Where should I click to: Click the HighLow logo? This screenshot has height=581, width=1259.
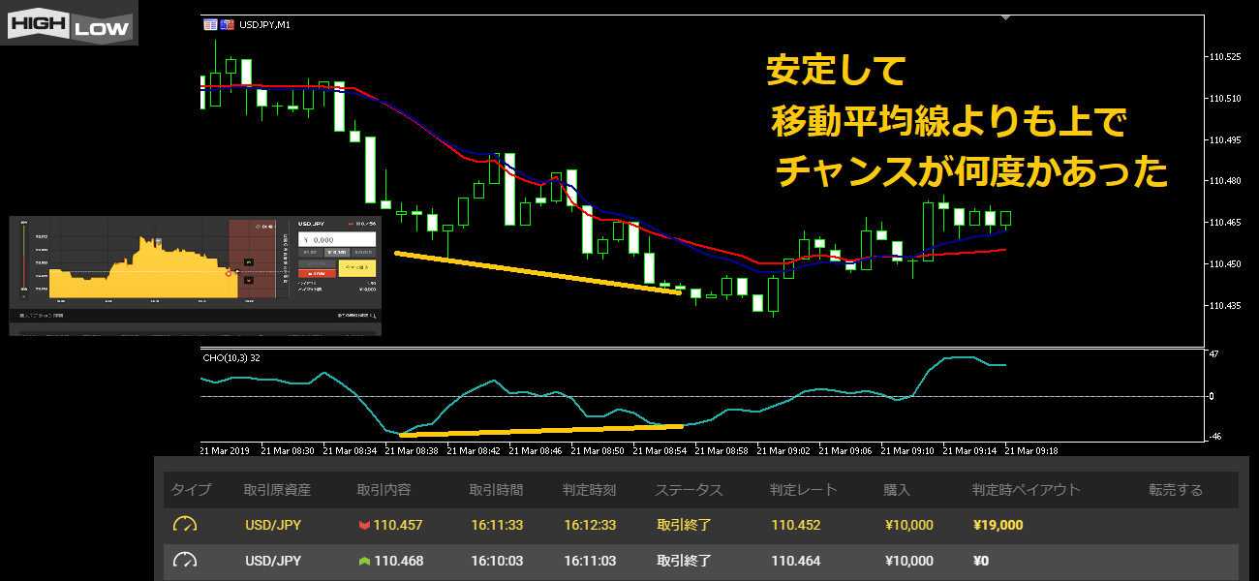click(x=68, y=22)
